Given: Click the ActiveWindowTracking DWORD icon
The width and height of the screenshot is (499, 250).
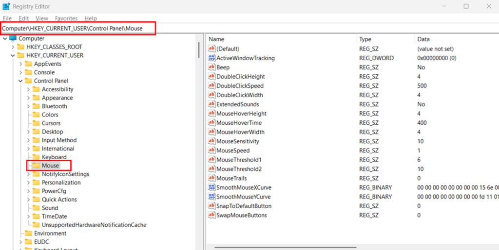Looking at the screenshot, I should [x=211, y=58].
